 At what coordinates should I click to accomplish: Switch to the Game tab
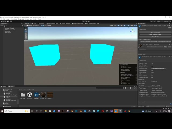(34, 24)
